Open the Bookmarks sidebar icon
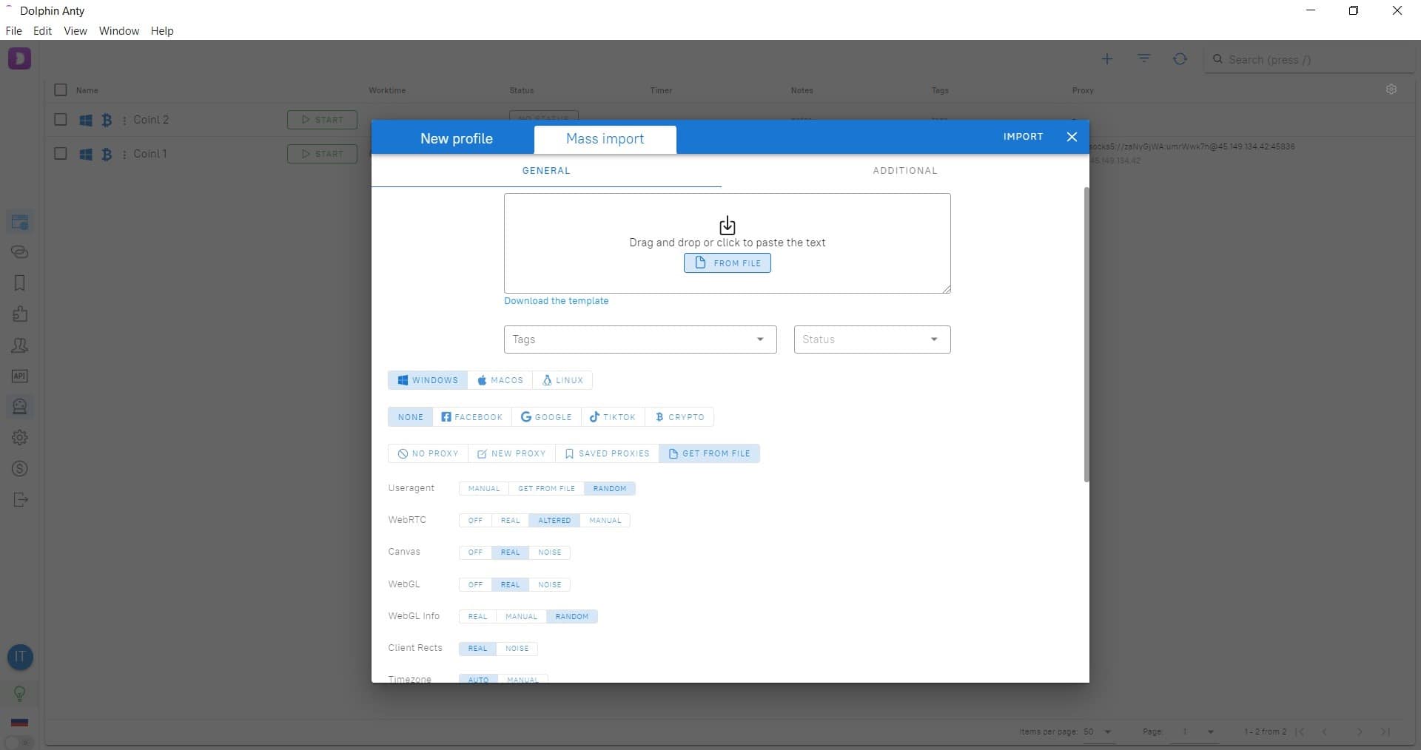This screenshot has width=1421, height=750. [x=20, y=283]
